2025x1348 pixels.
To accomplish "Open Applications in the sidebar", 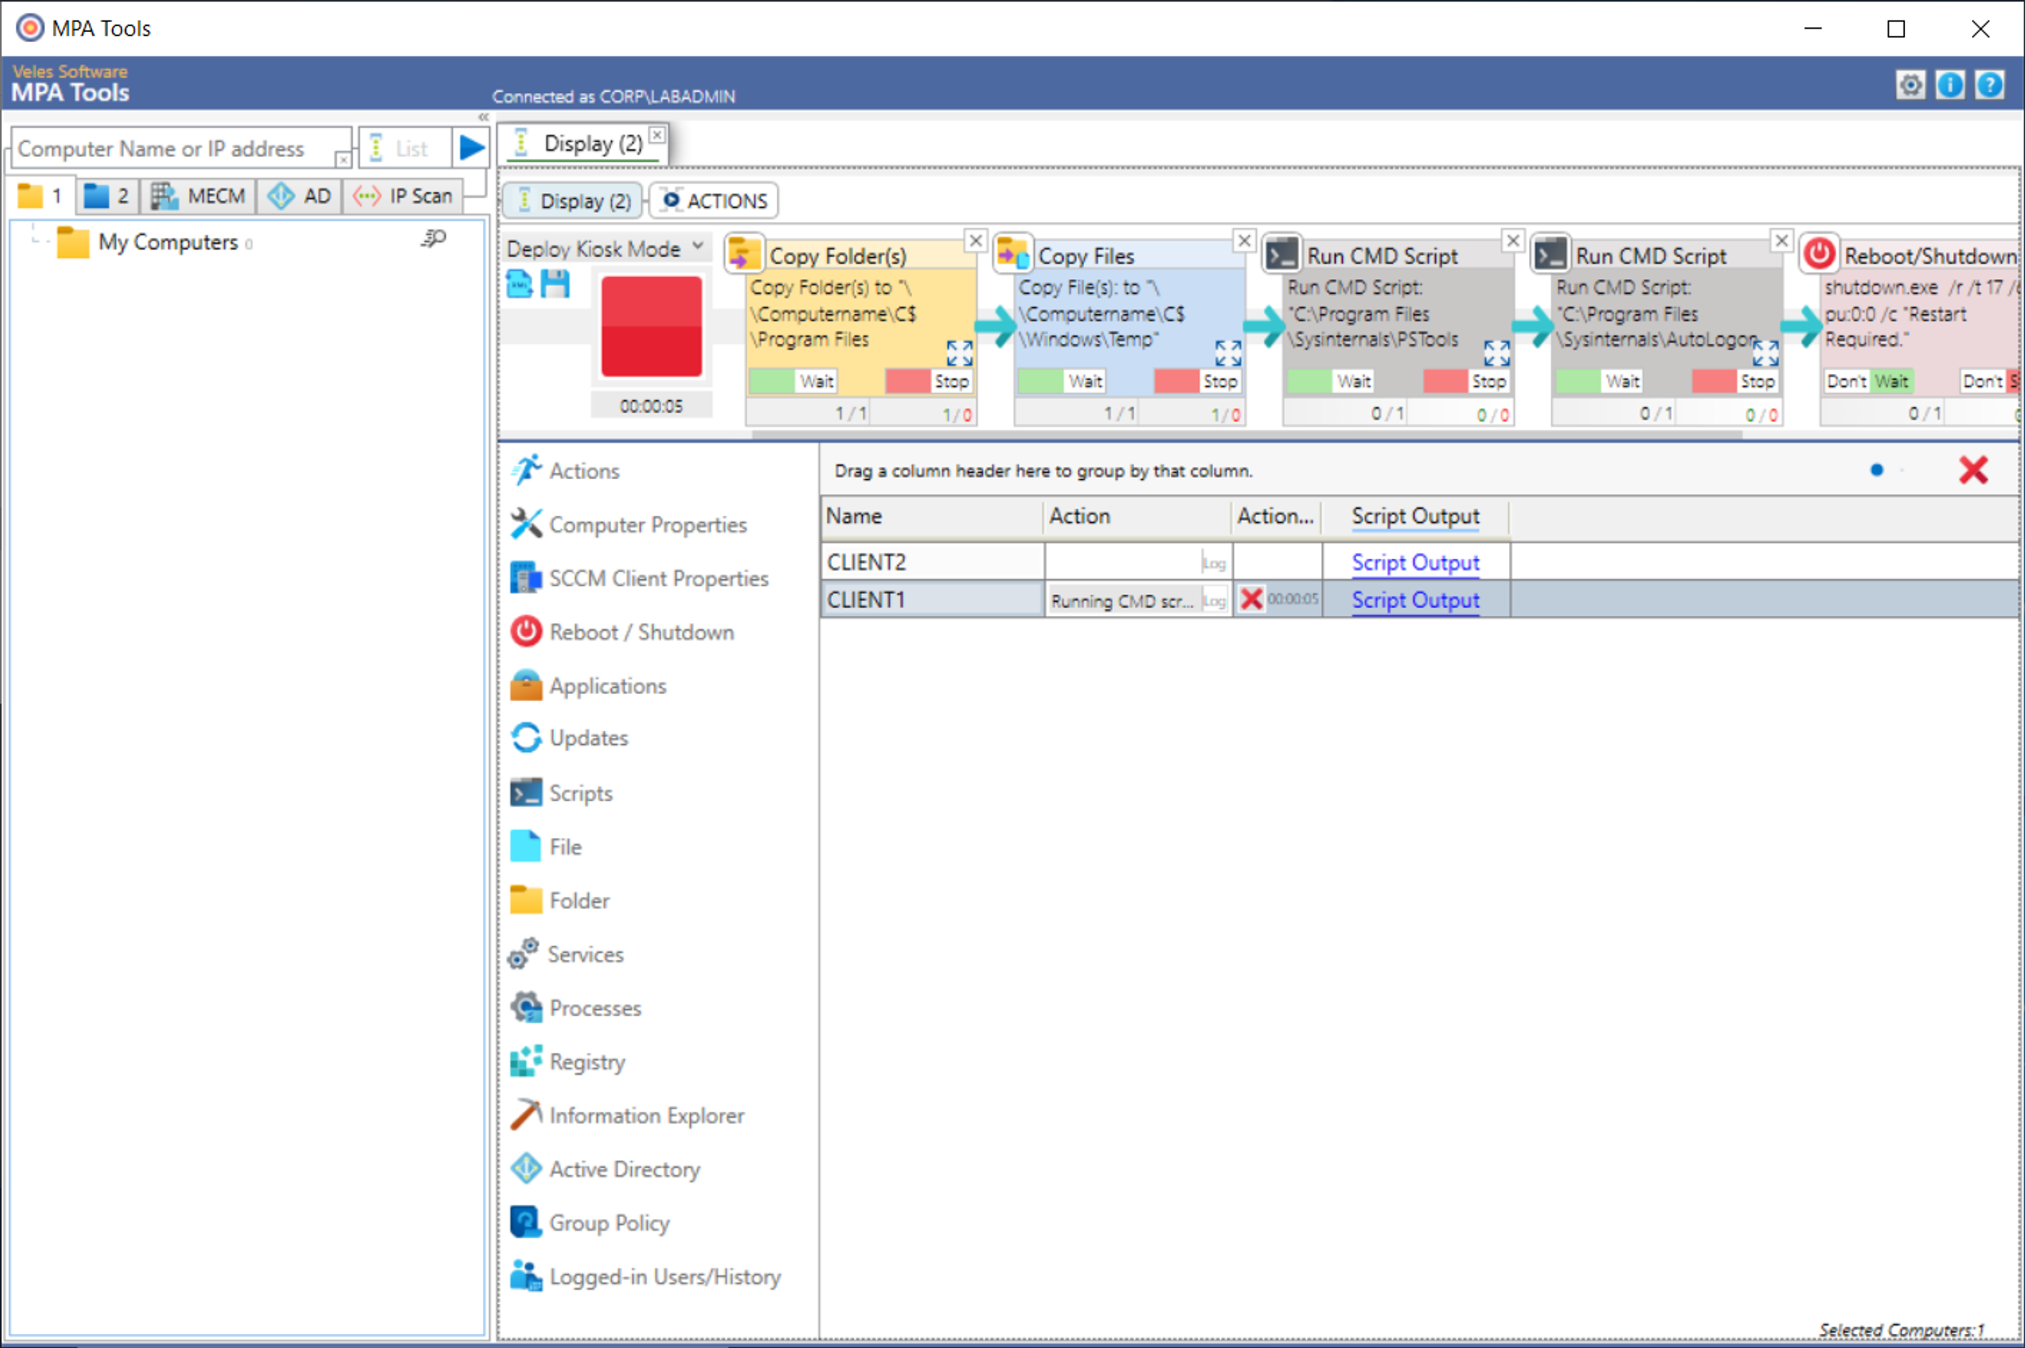I will click(589, 686).
